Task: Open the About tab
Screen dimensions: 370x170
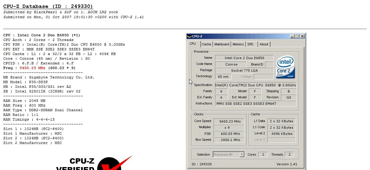Action: [264, 44]
